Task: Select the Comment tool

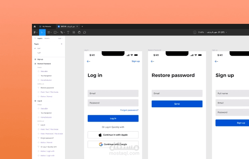Action: [x=85, y=32]
